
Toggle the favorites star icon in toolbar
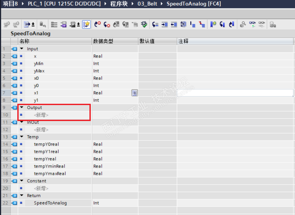(86, 24)
